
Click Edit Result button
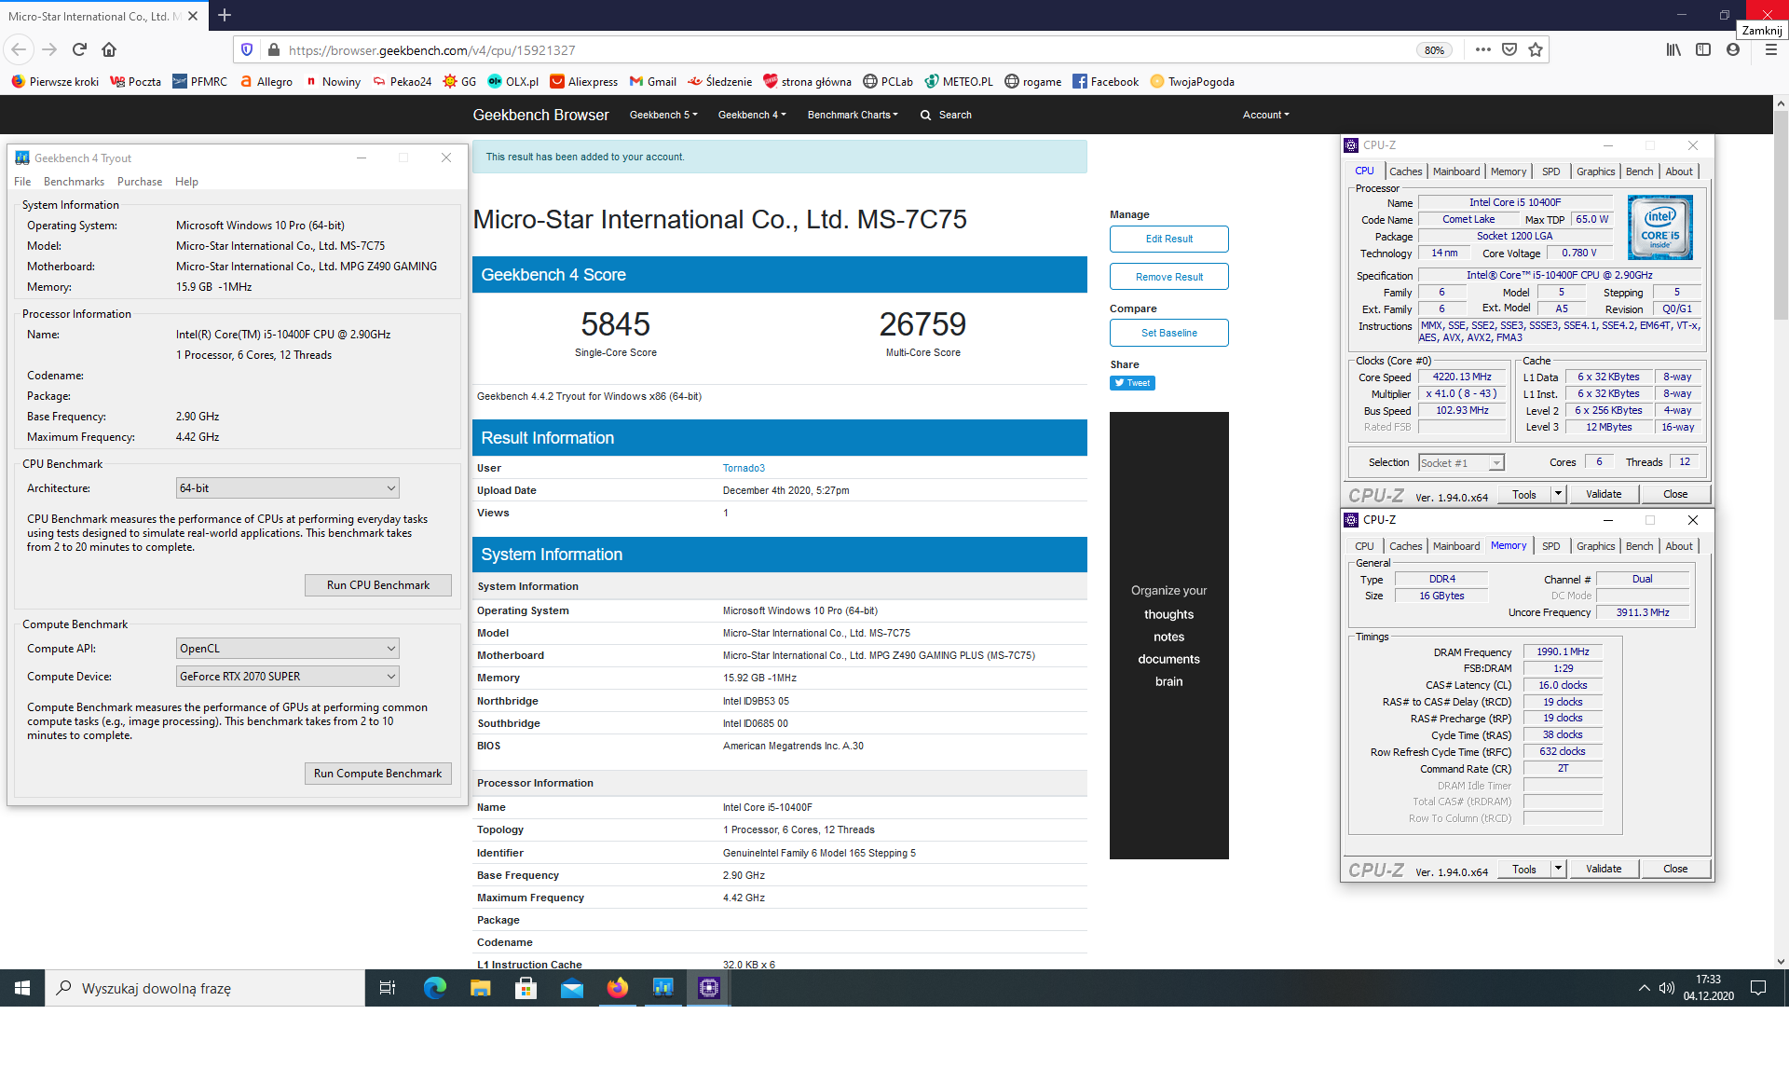click(x=1168, y=239)
